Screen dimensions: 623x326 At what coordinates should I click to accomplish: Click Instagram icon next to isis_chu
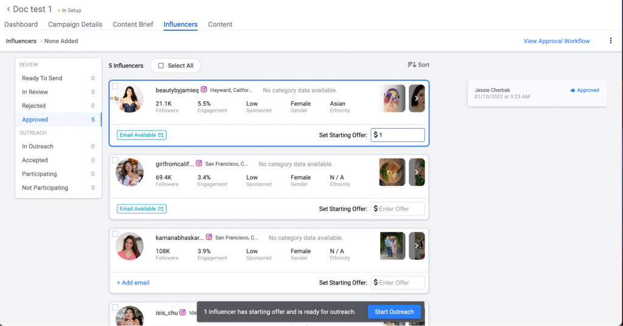183,313
